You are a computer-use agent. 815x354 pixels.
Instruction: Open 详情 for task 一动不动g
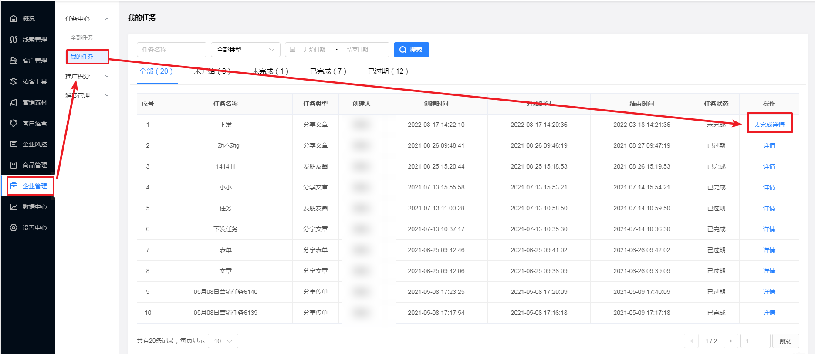click(769, 145)
